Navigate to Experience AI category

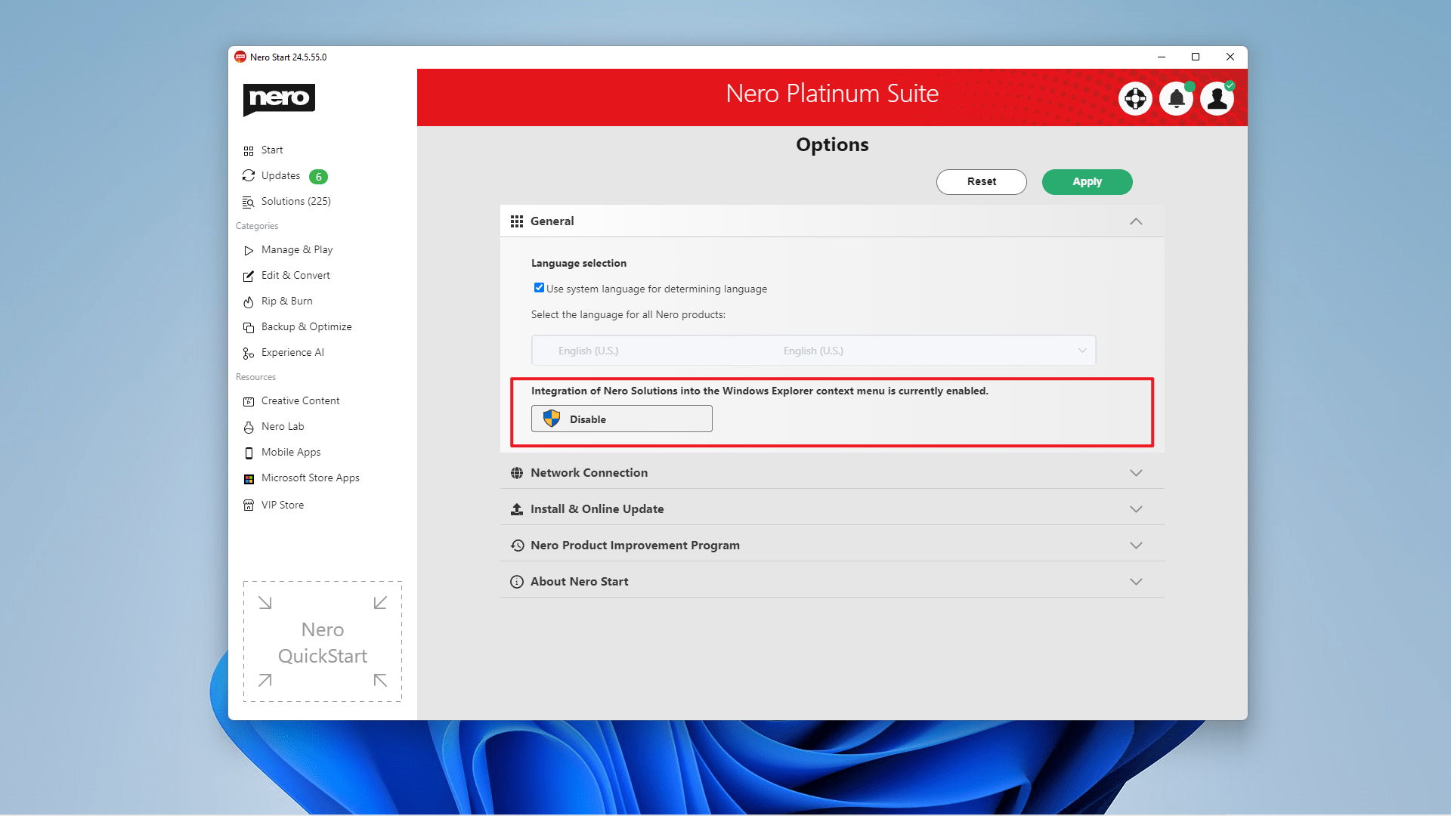(x=292, y=351)
